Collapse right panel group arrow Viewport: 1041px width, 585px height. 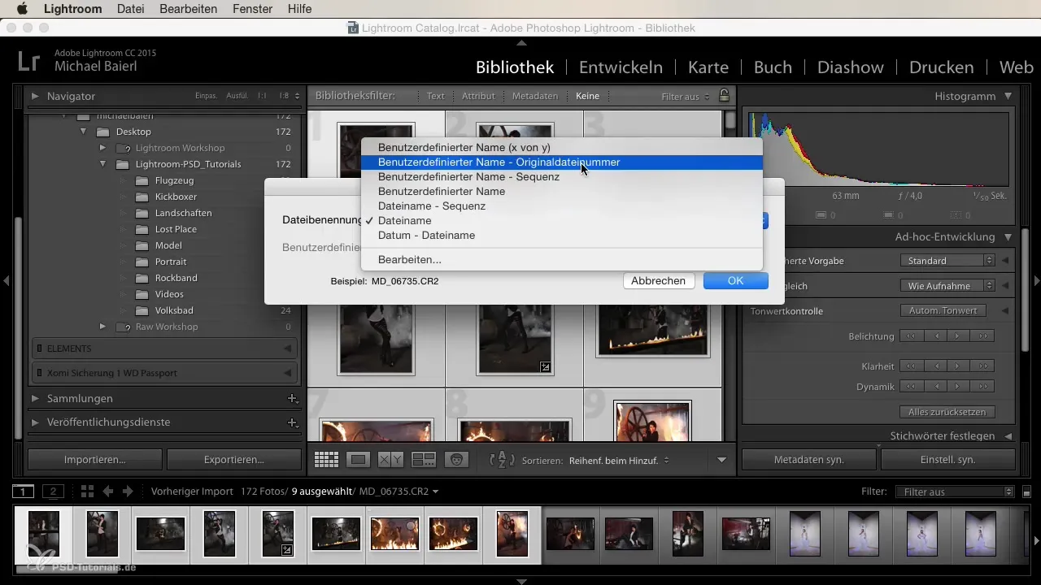click(x=1035, y=280)
